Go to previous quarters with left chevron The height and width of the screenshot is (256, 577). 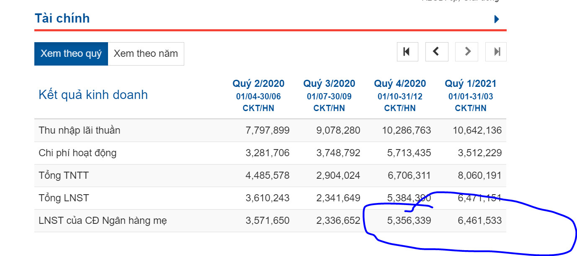click(x=437, y=52)
